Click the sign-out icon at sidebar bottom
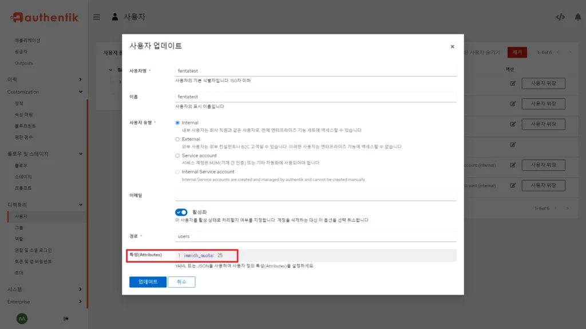The height and width of the screenshot is (329, 586). 66,318
